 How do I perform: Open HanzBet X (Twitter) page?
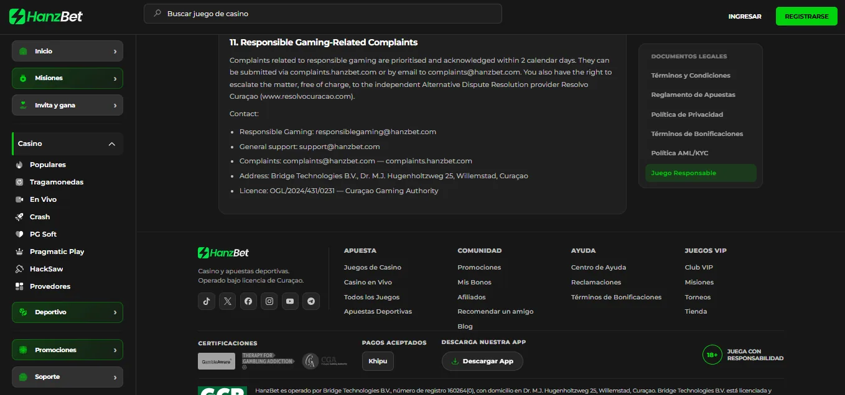(228, 301)
